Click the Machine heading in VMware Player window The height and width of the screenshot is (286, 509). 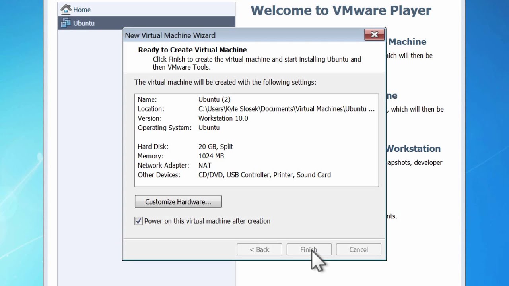(407, 42)
